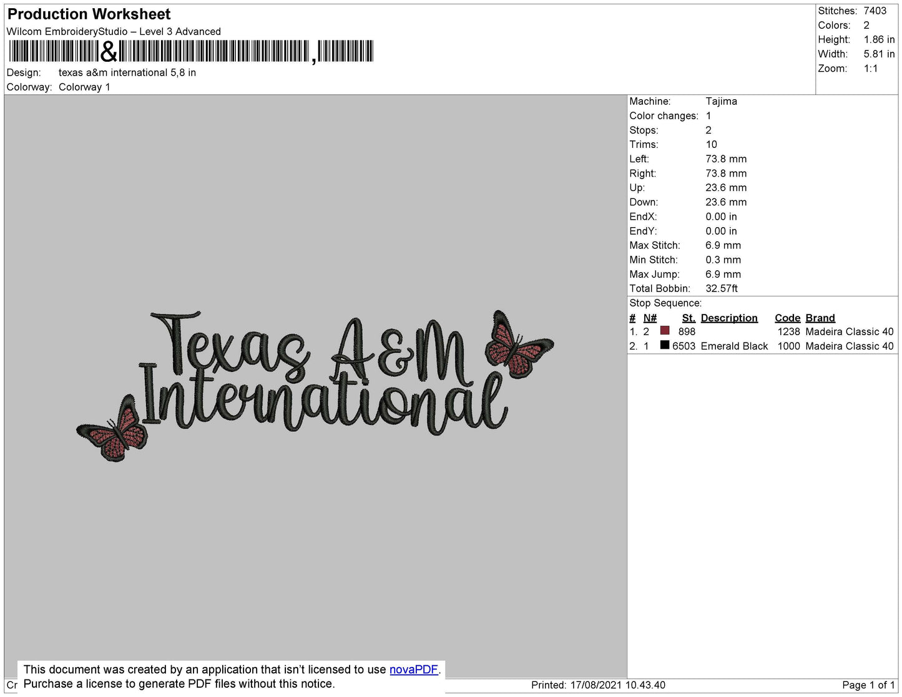
Task: Click the Zoom value 1:1
Action: coord(871,69)
